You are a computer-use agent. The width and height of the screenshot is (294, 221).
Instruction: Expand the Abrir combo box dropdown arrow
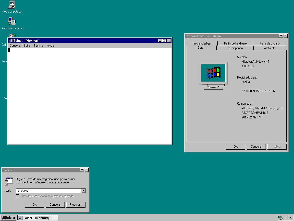83,191
